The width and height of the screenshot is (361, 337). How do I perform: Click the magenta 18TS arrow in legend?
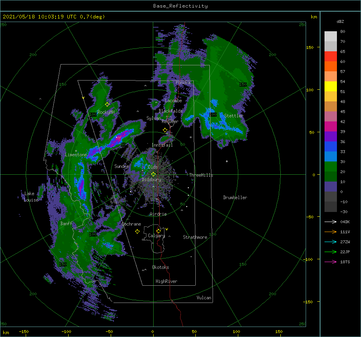coord(331,262)
